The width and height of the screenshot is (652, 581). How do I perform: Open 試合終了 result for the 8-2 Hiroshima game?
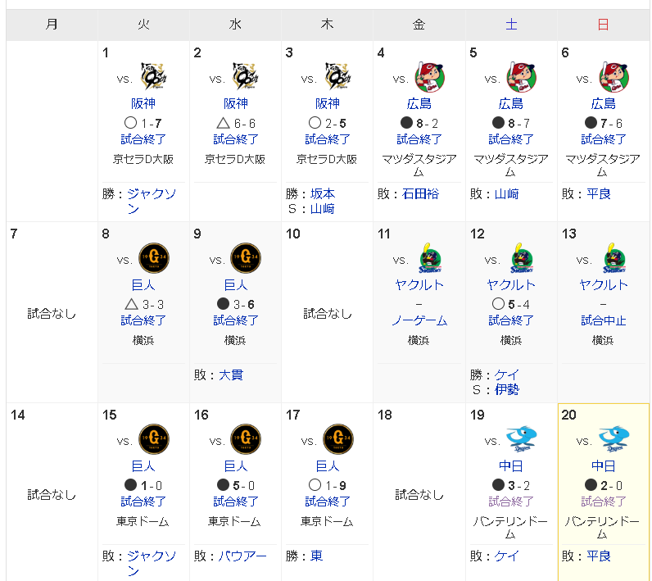tap(419, 139)
